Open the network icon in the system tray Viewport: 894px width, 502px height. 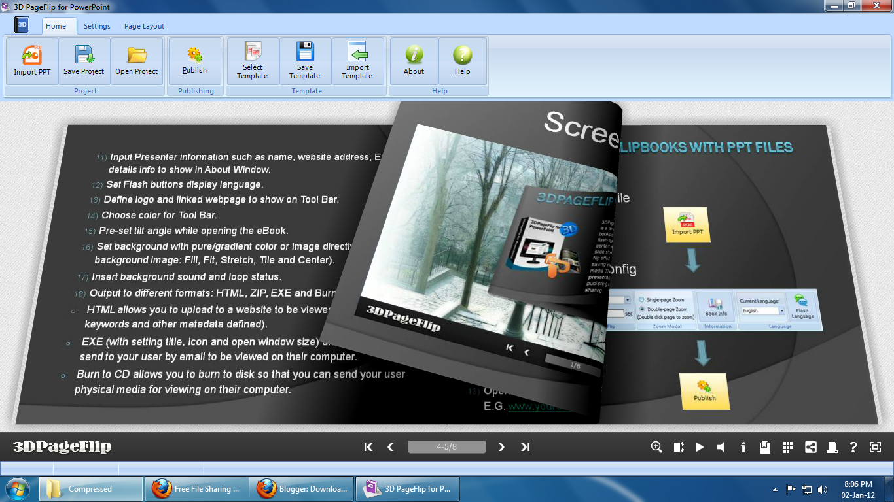click(x=807, y=489)
